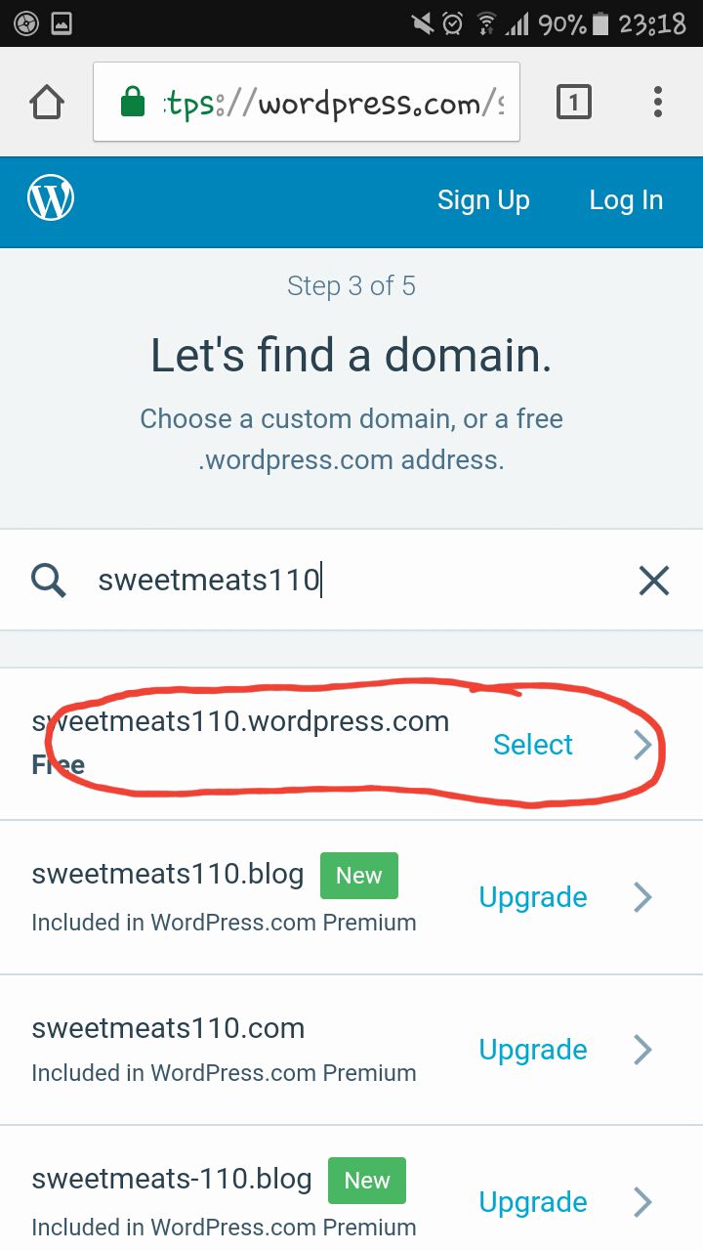Upgrade to get sweetmeats-110.blog
The width and height of the screenshot is (703, 1251).
[x=533, y=1202]
